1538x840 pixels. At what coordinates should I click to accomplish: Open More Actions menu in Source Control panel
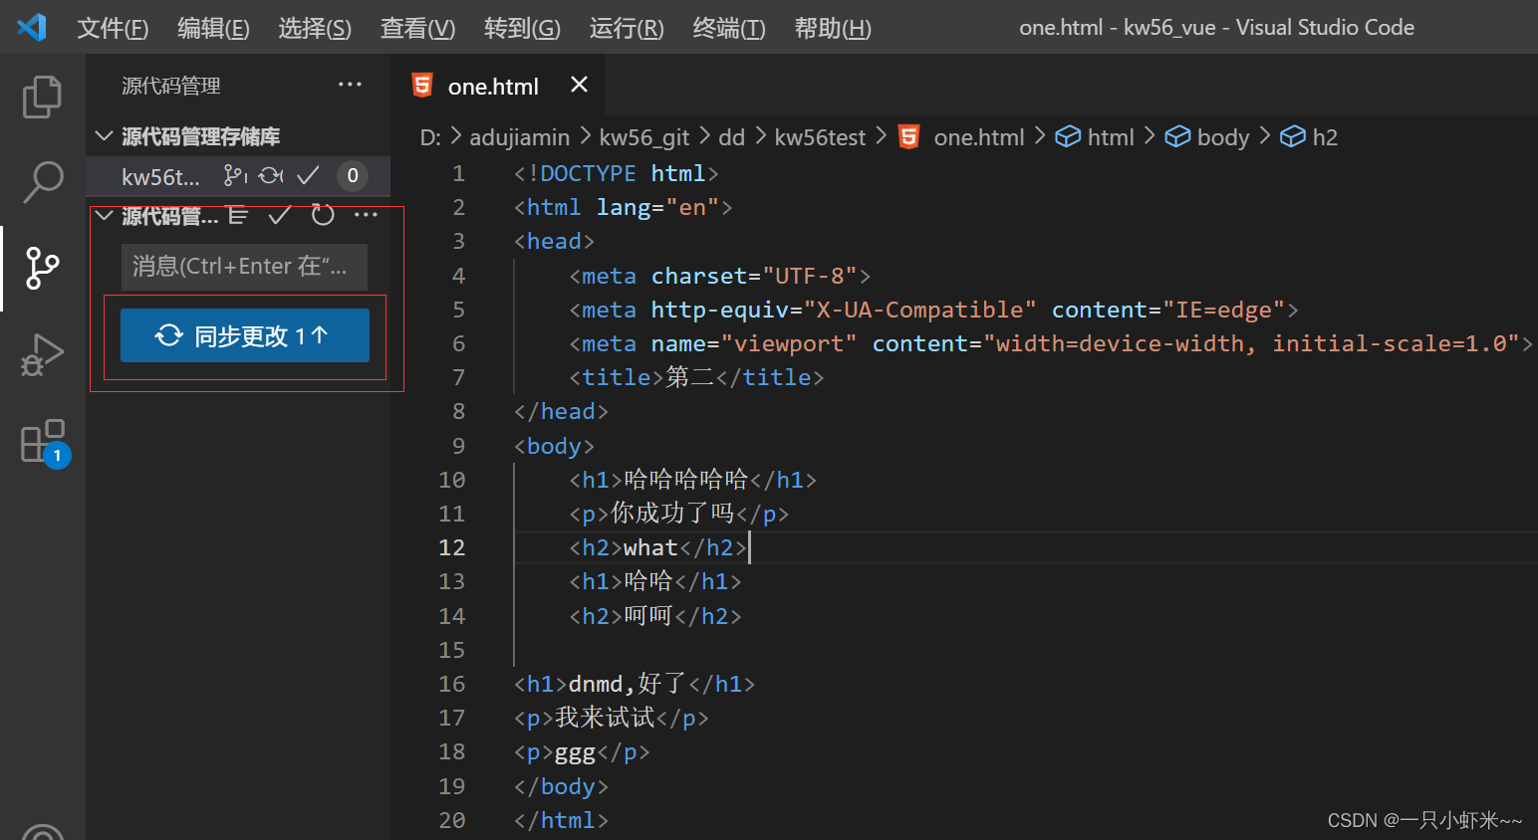(x=366, y=215)
